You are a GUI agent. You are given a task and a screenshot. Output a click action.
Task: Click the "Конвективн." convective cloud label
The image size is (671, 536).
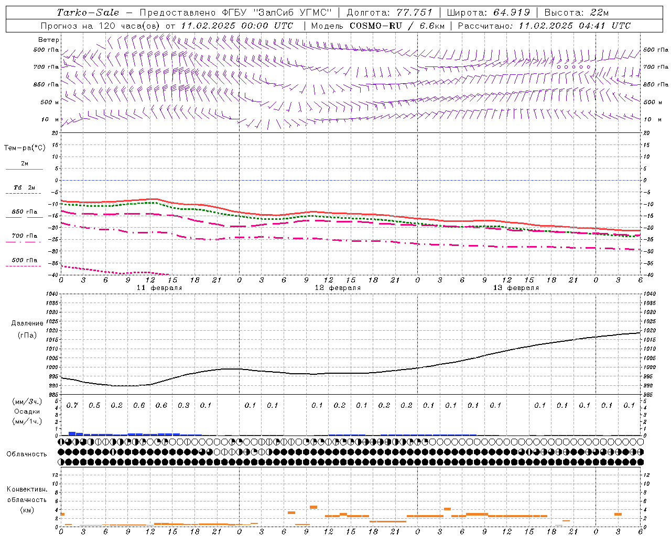(x=27, y=489)
